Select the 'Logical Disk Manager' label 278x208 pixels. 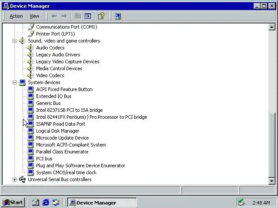coord(58,131)
